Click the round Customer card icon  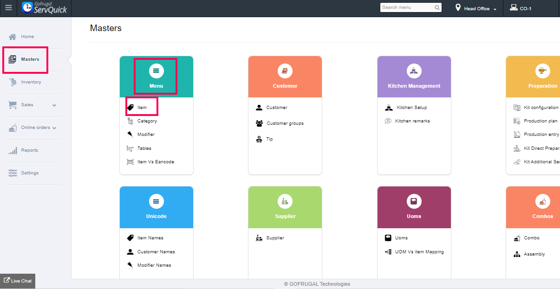pos(285,71)
